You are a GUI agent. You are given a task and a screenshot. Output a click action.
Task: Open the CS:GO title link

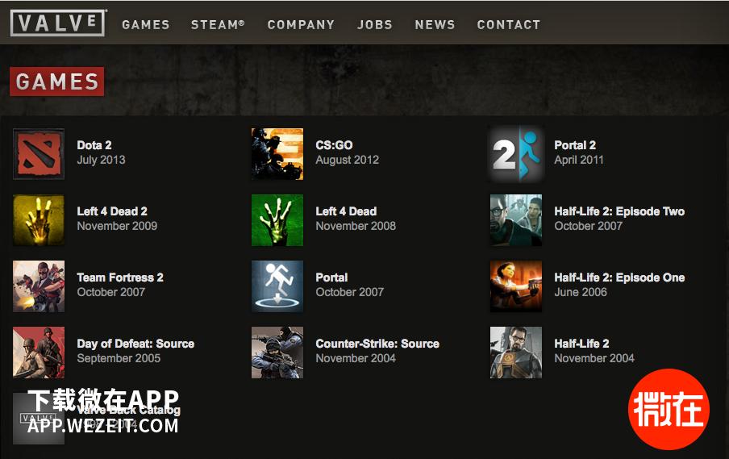point(335,145)
